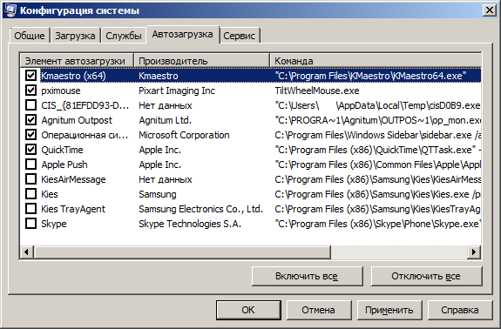Disable Agnitum Outpost startup checkbox

30,120
